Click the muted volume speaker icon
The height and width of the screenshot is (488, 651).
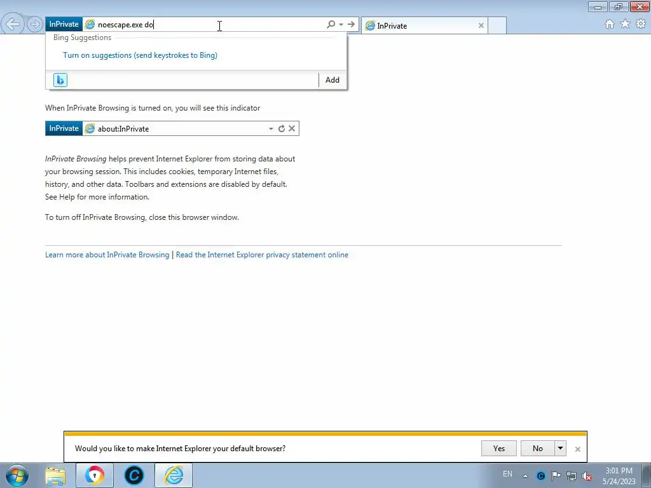click(587, 477)
